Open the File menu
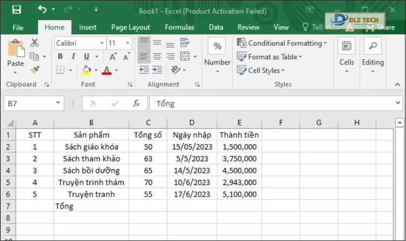 click(18, 27)
